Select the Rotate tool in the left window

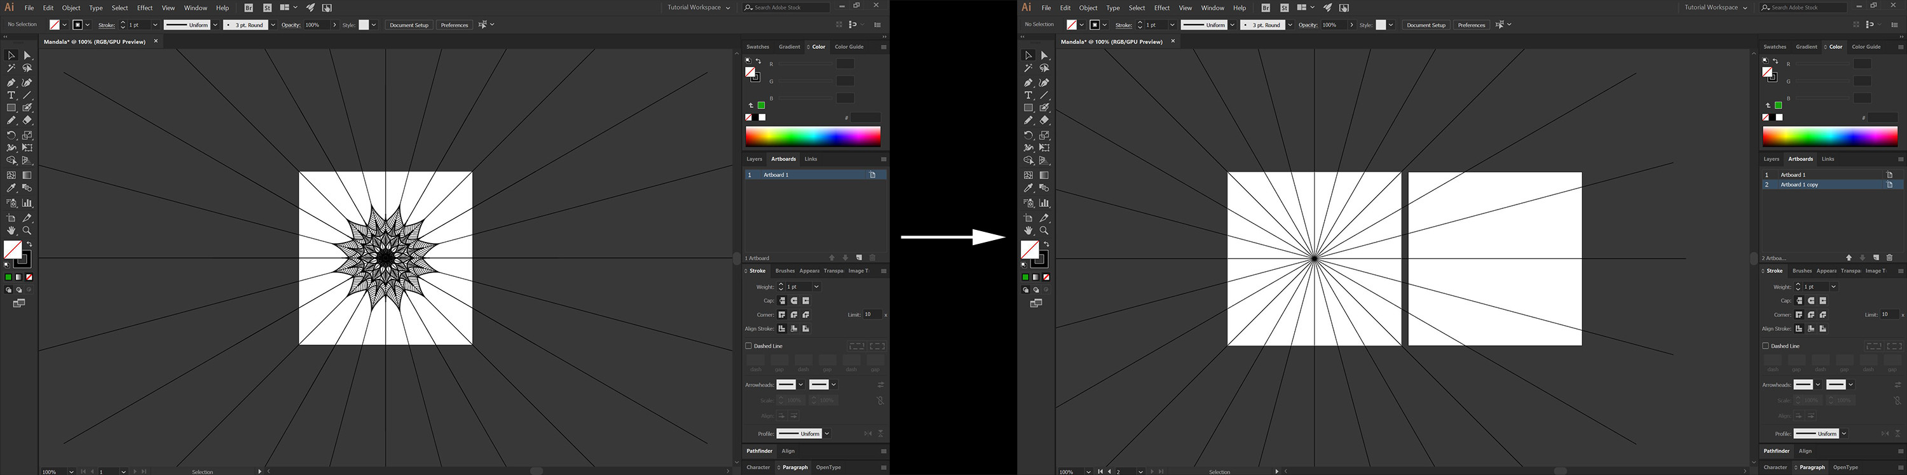(11, 135)
